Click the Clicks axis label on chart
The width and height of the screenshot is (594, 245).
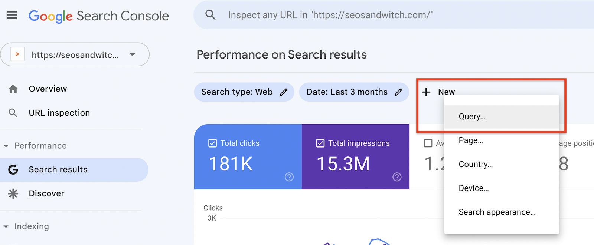213,208
